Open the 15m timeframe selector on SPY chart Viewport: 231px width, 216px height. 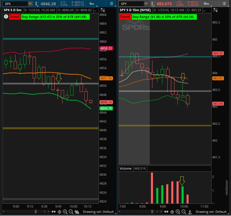coord(206,4)
